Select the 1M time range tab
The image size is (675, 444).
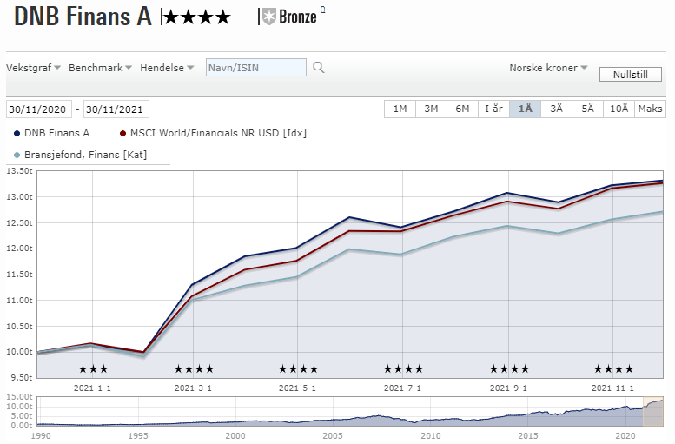[x=400, y=109]
